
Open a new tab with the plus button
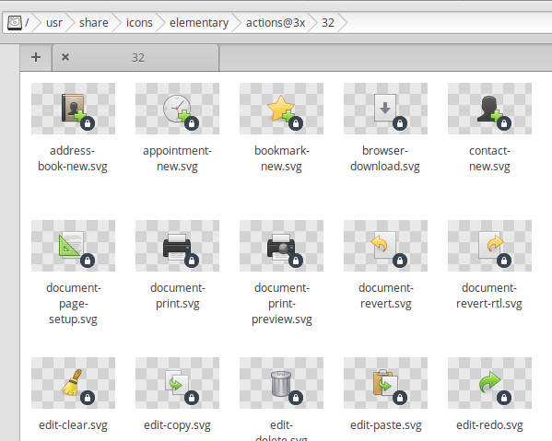tap(36, 57)
